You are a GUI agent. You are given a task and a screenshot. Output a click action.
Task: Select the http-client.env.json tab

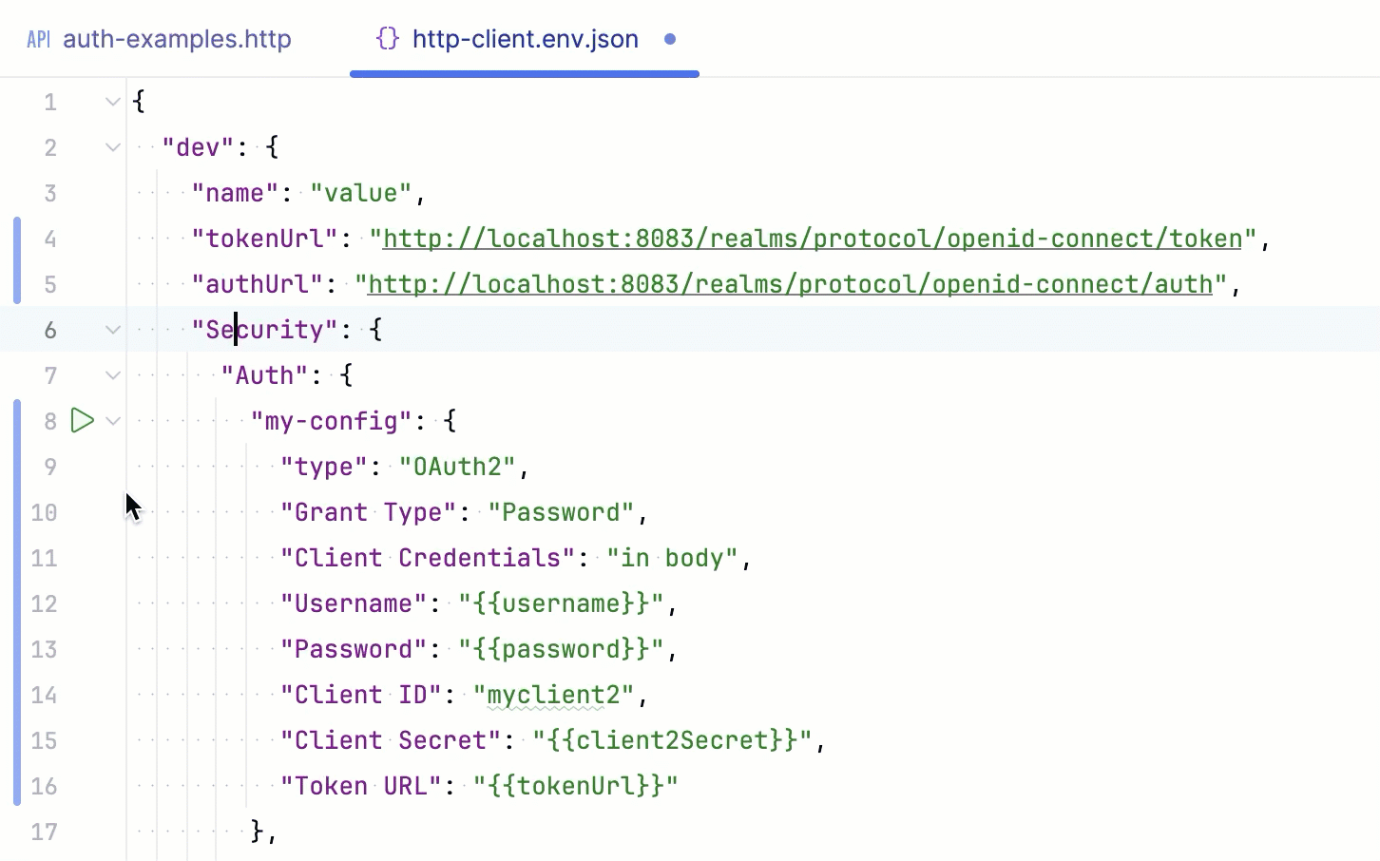point(524,39)
